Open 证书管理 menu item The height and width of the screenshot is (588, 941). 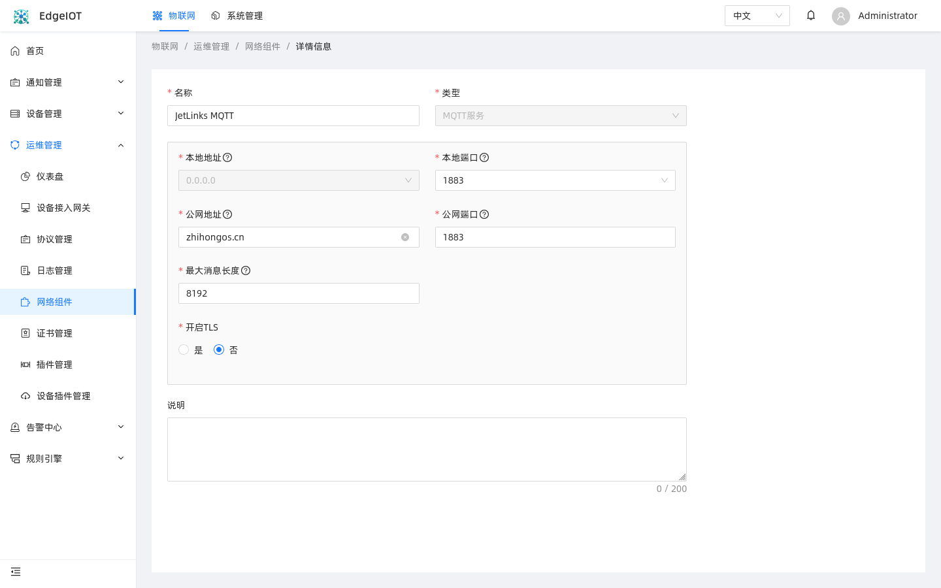[x=68, y=333]
